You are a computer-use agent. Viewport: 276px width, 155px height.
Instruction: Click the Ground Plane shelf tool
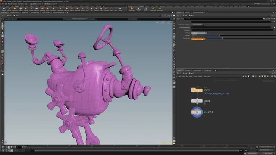[x=160, y=9]
